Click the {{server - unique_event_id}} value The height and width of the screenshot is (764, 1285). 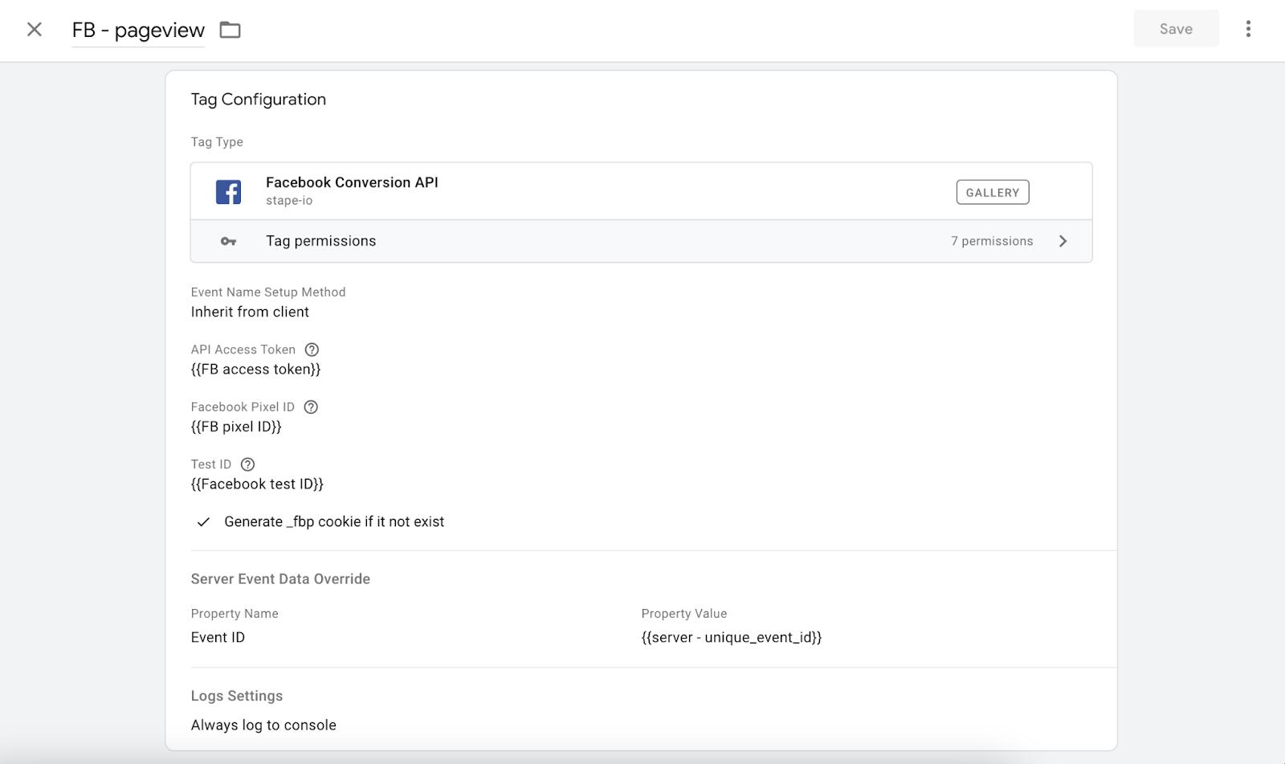(x=732, y=637)
